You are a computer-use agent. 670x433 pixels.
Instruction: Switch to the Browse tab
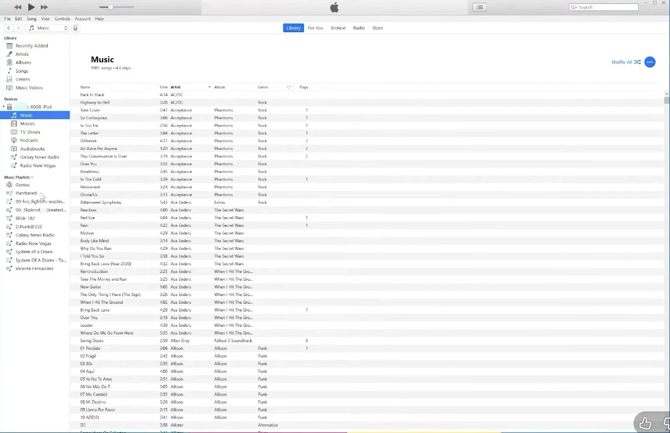tap(338, 28)
